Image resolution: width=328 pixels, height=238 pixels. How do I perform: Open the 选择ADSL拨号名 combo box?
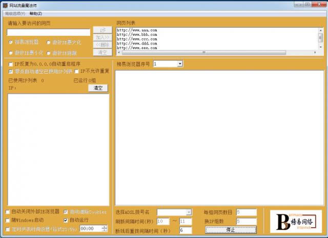coord(189,212)
